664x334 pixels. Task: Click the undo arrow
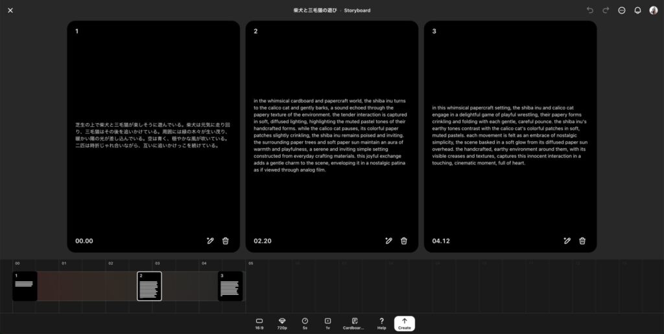589,10
